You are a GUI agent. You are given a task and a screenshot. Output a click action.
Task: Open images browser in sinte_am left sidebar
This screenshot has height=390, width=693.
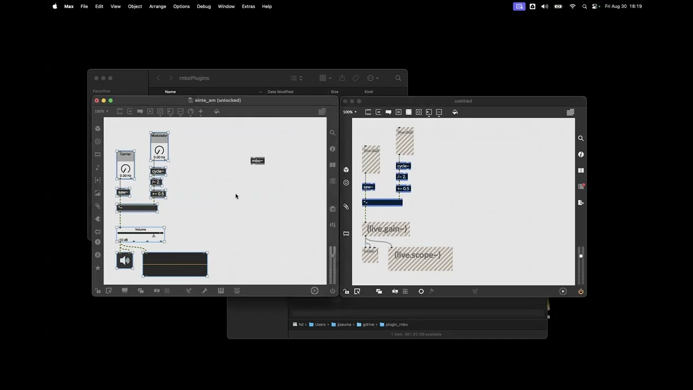tap(97, 193)
